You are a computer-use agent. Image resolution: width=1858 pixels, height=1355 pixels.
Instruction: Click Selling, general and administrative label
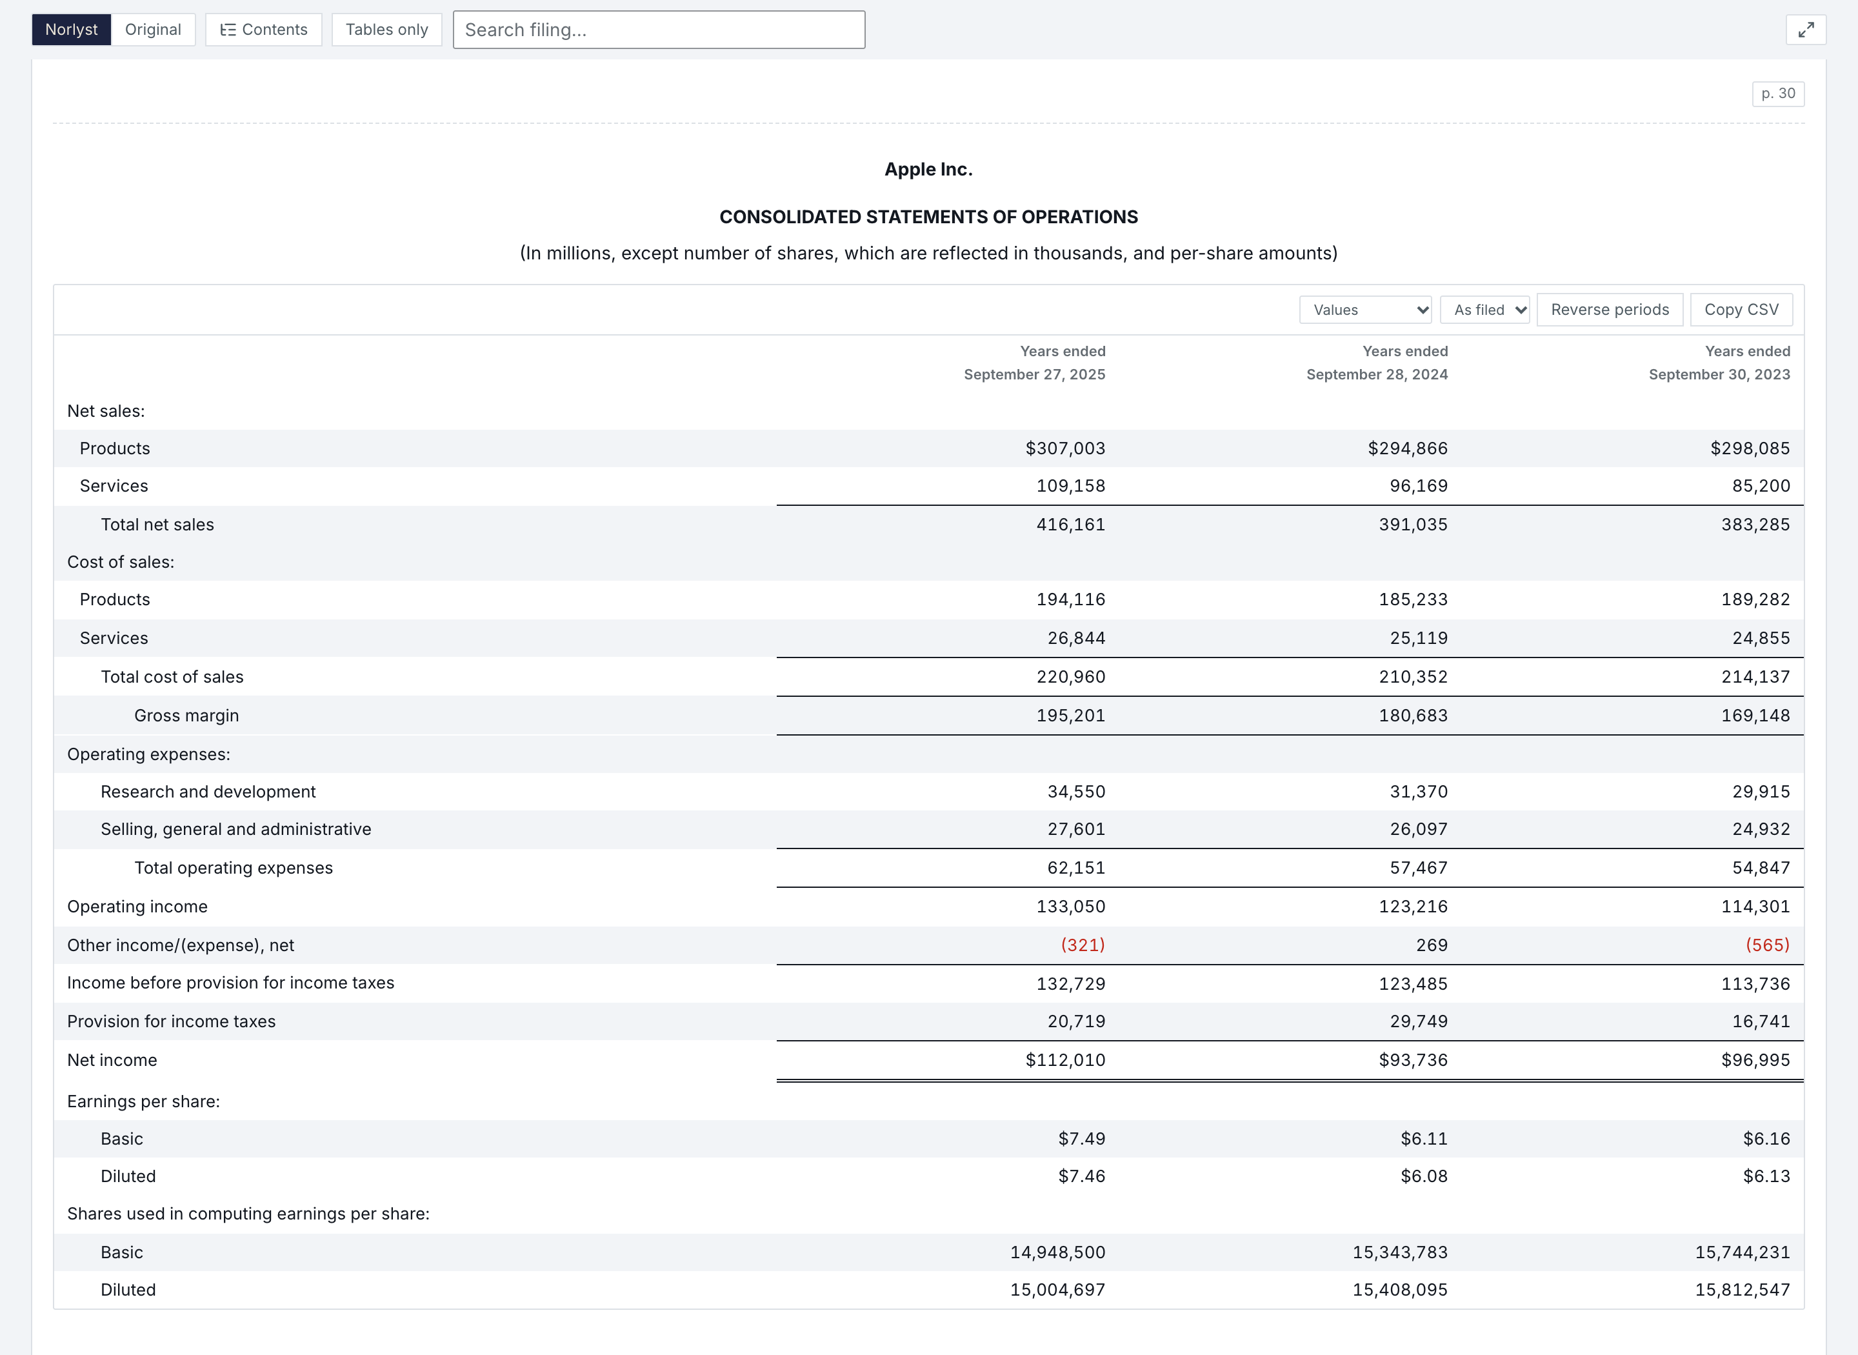pos(236,830)
